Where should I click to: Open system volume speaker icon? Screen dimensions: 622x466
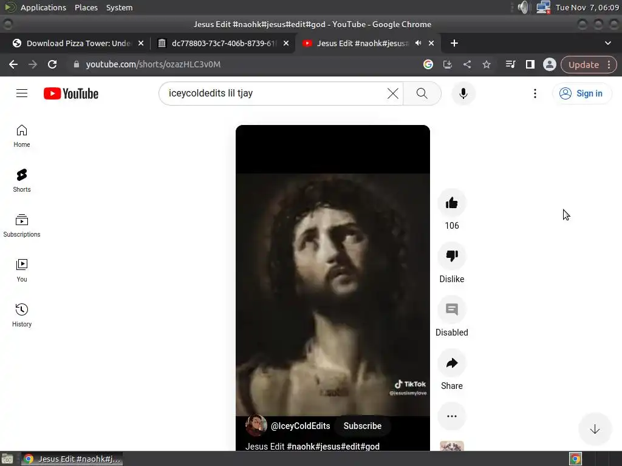click(x=524, y=7)
